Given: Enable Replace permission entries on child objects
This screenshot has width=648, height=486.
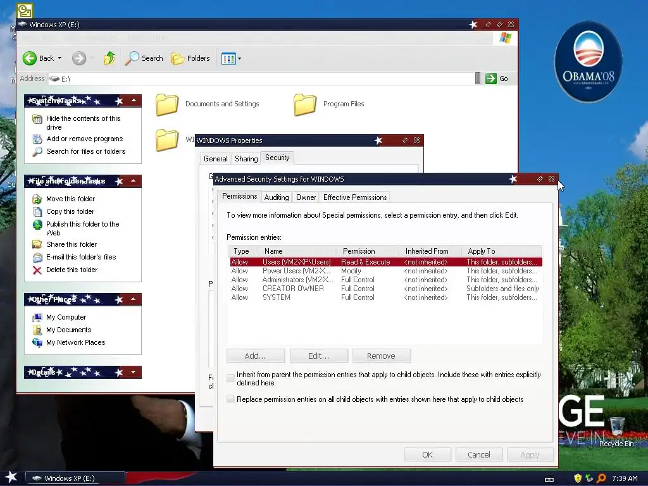Looking at the screenshot, I should [230, 399].
